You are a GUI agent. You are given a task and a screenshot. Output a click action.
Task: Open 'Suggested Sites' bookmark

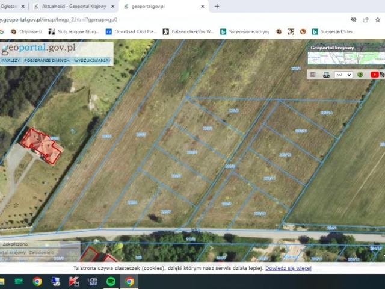(x=333, y=31)
